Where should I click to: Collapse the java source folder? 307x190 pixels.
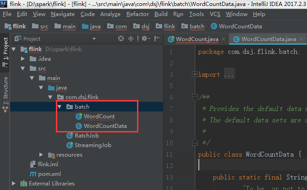[41, 88]
